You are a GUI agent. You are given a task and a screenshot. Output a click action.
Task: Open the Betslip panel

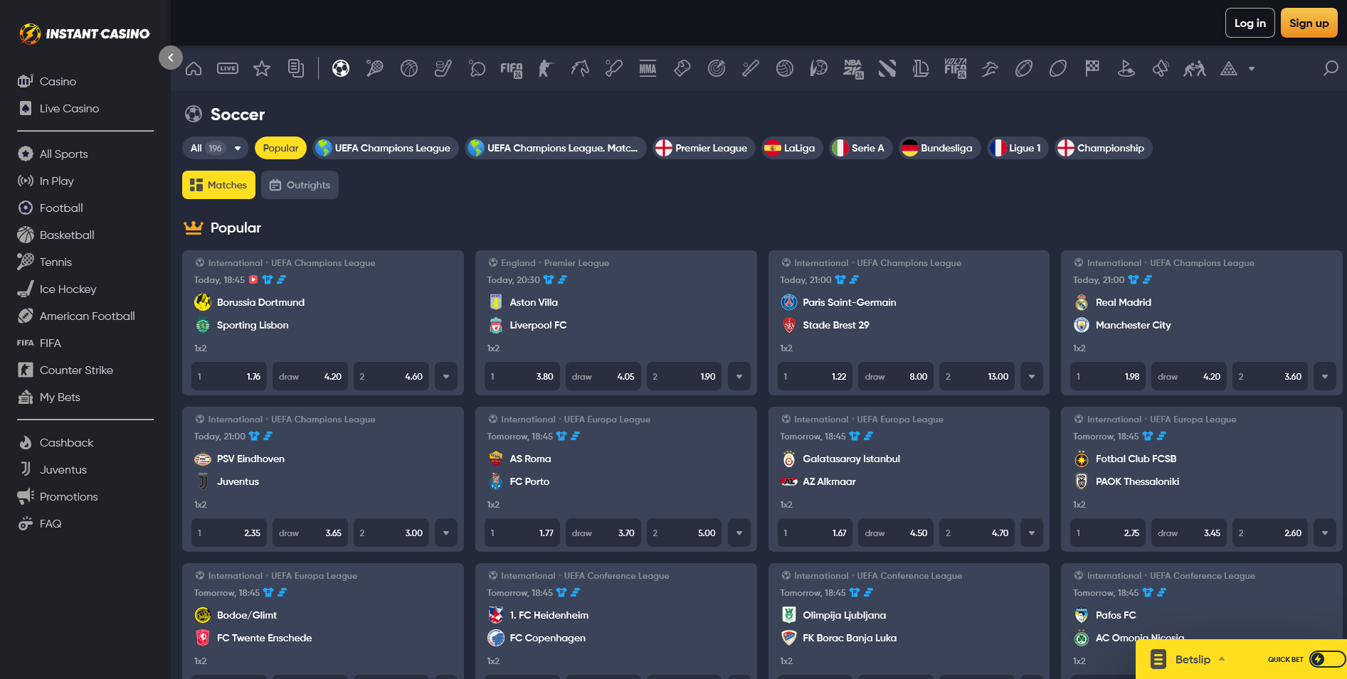(1188, 659)
